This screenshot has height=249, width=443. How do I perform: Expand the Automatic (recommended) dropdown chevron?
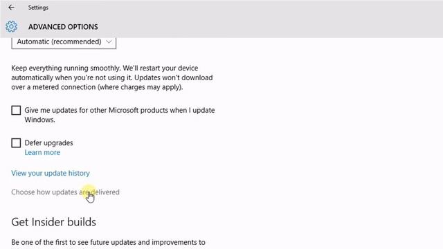tap(109, 41)
